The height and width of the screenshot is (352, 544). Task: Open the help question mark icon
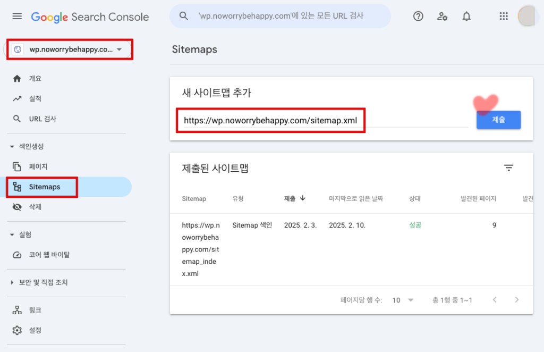coord(418,16)
